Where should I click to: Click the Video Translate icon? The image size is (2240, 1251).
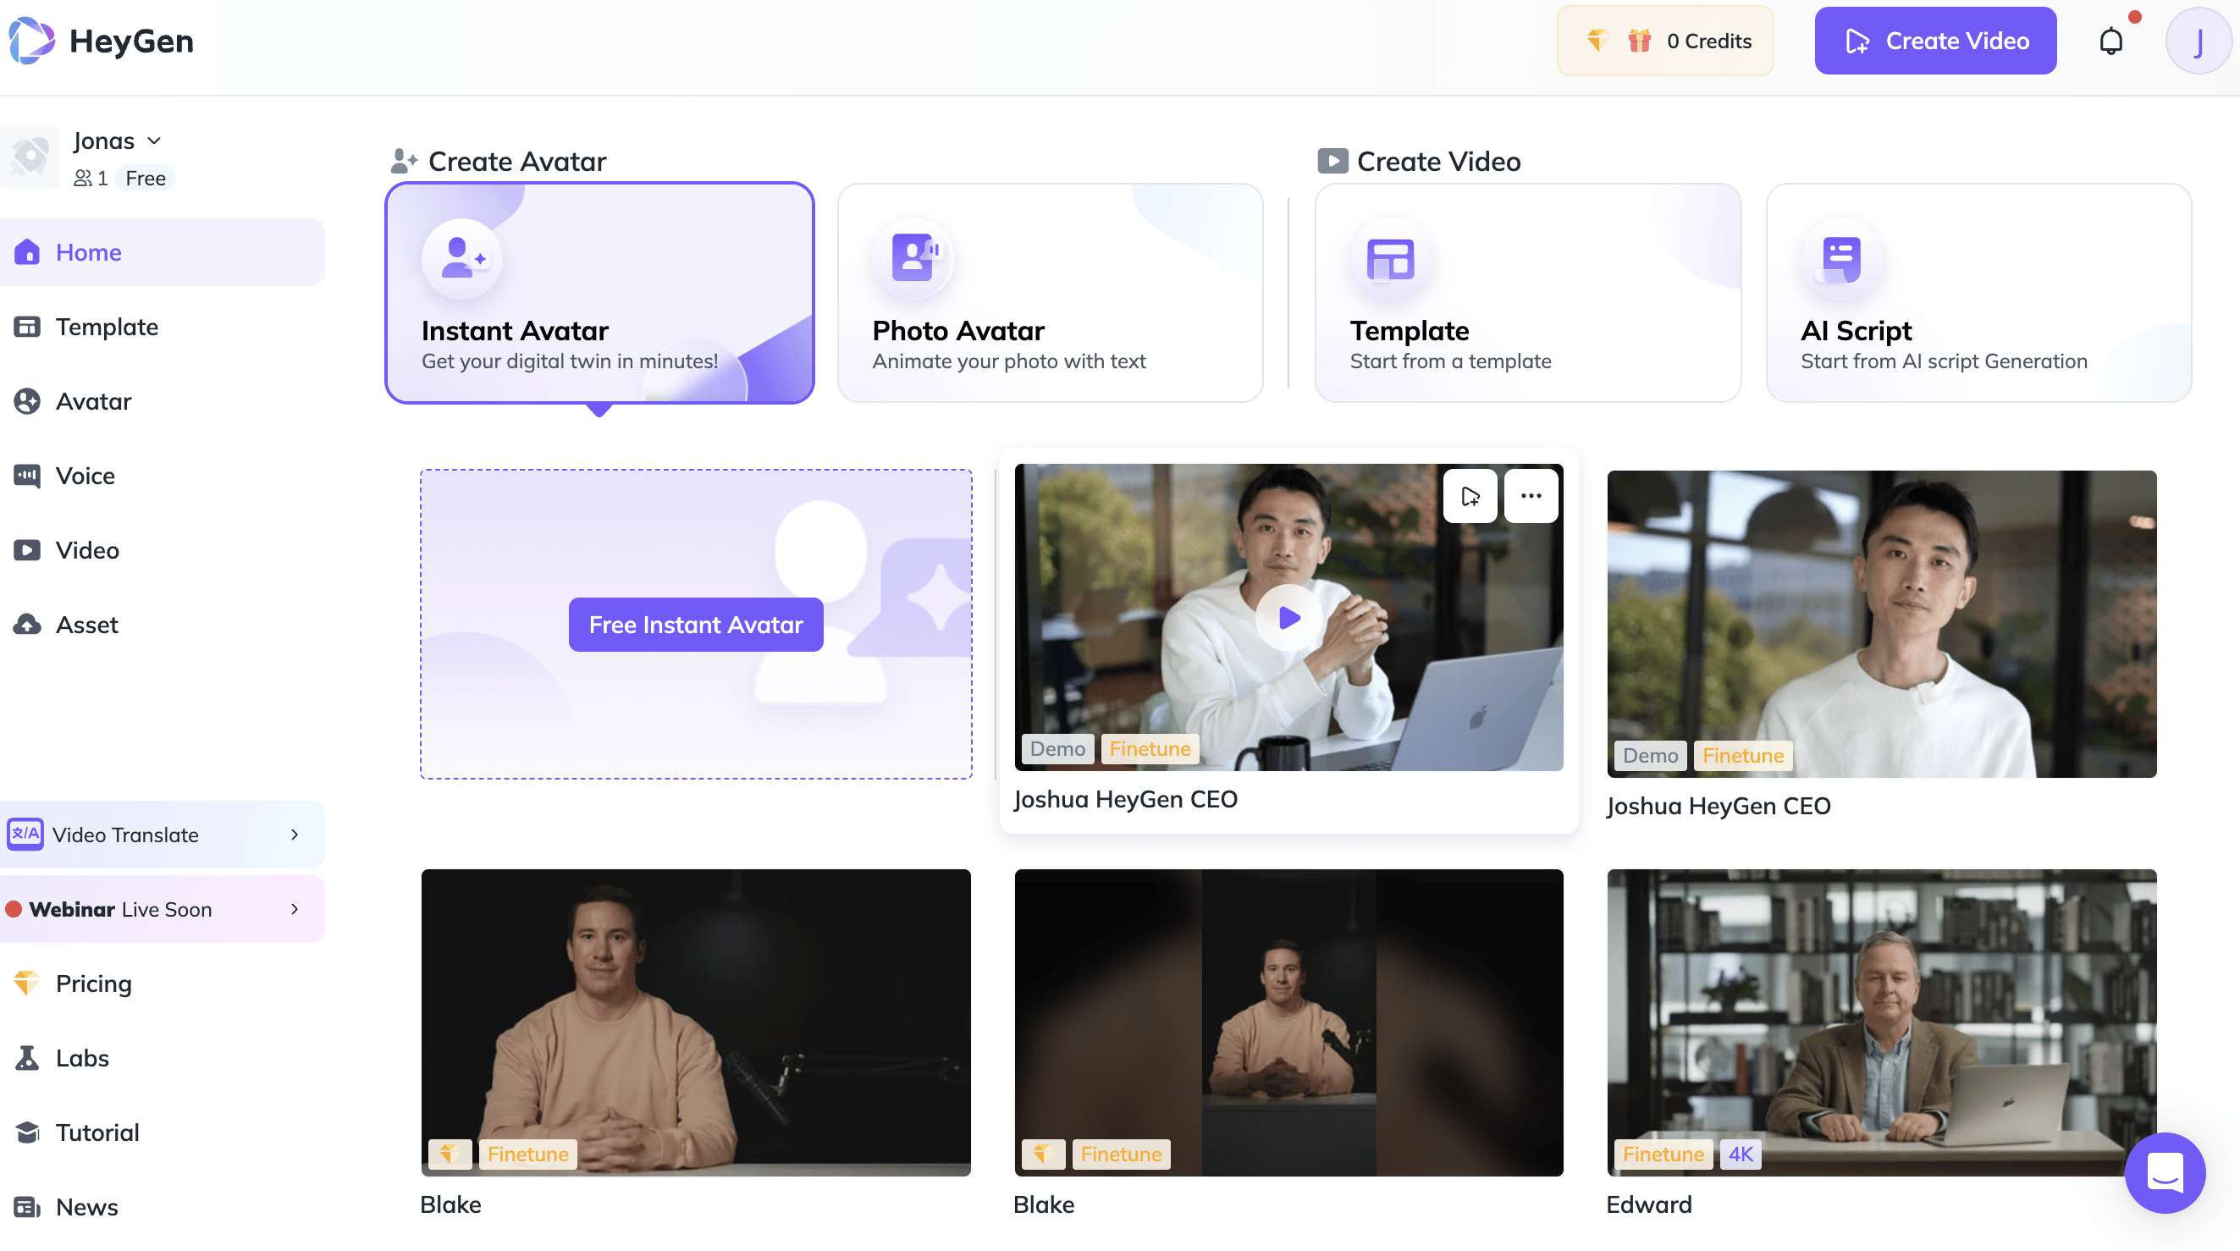25,834
